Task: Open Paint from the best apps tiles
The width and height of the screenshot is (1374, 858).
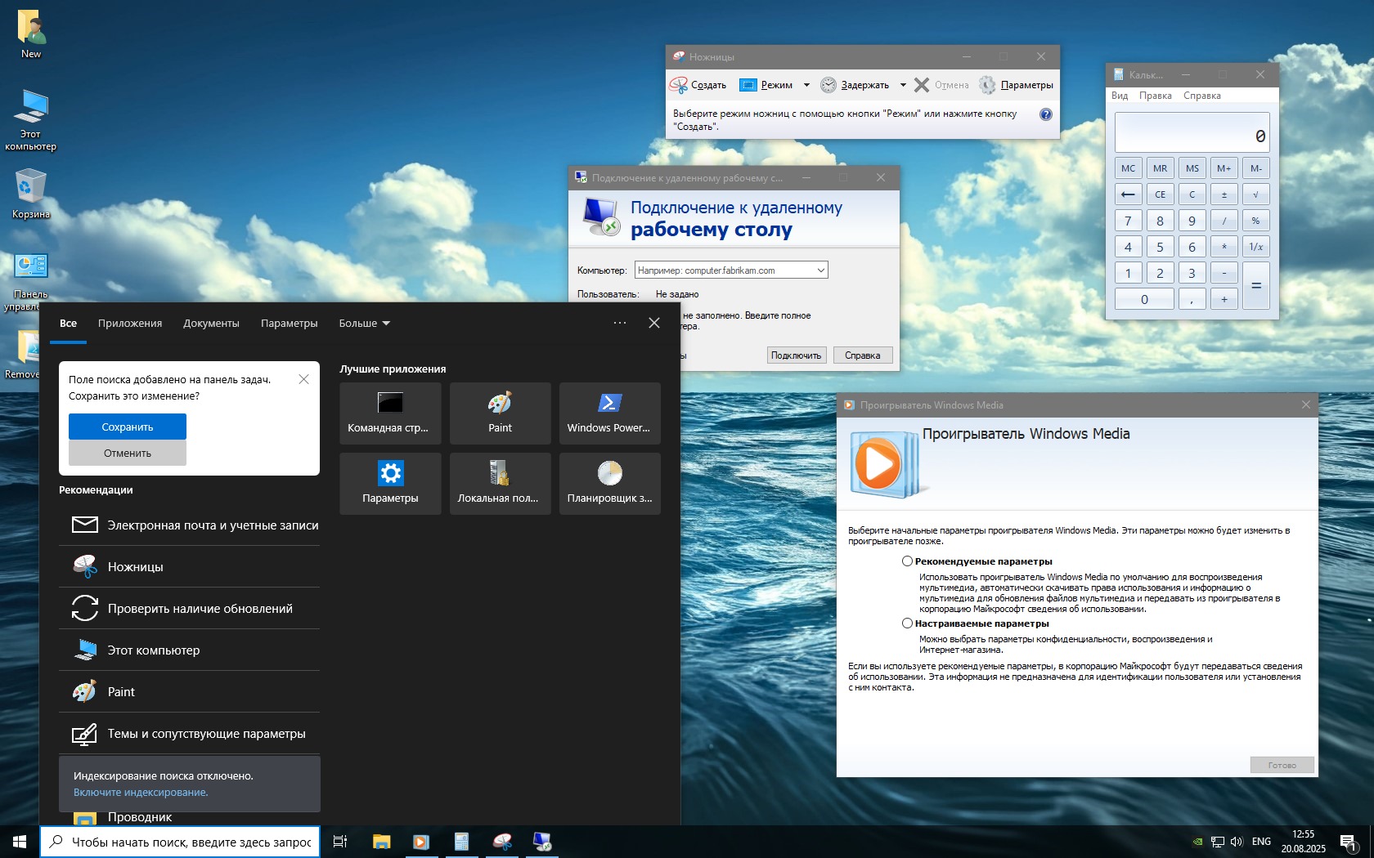Action: tap(500, 413)
